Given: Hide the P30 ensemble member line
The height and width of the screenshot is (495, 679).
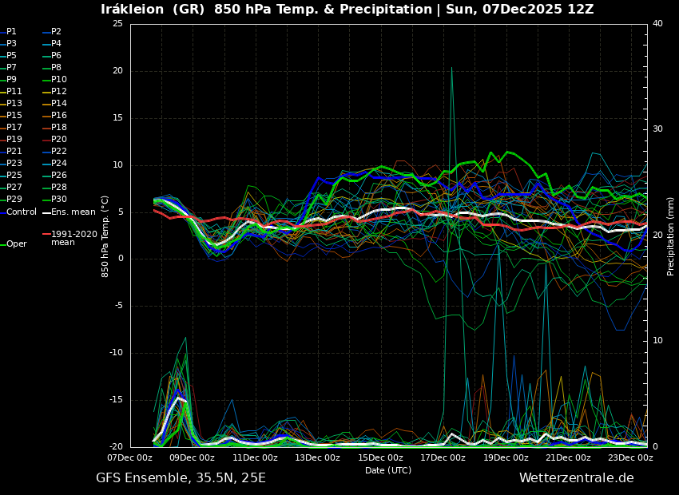Looking at the screenshot, I should click(x=58, y=200).
